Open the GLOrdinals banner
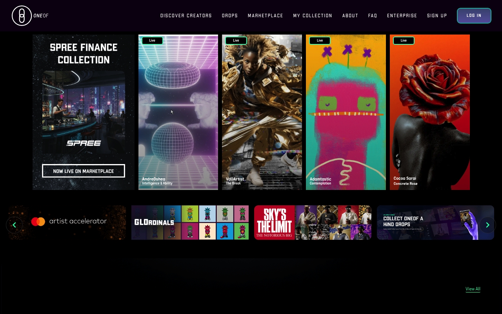 point(190,223)
